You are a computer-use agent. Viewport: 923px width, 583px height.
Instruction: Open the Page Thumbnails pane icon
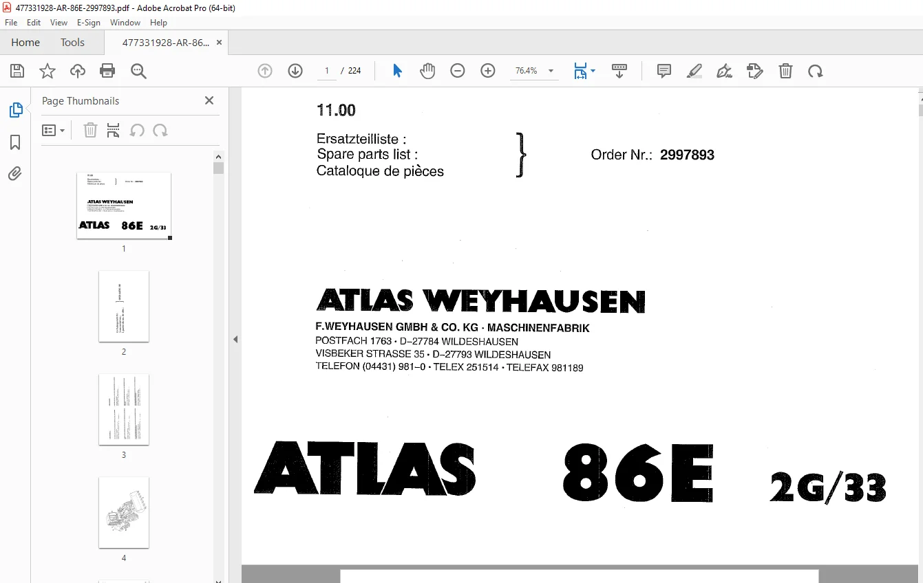(15, 110)
